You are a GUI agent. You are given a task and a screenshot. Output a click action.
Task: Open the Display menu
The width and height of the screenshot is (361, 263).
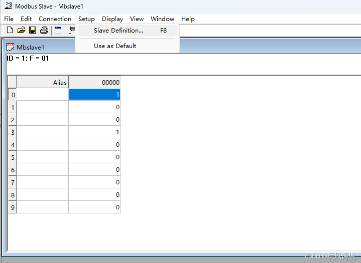coord(112,19)
